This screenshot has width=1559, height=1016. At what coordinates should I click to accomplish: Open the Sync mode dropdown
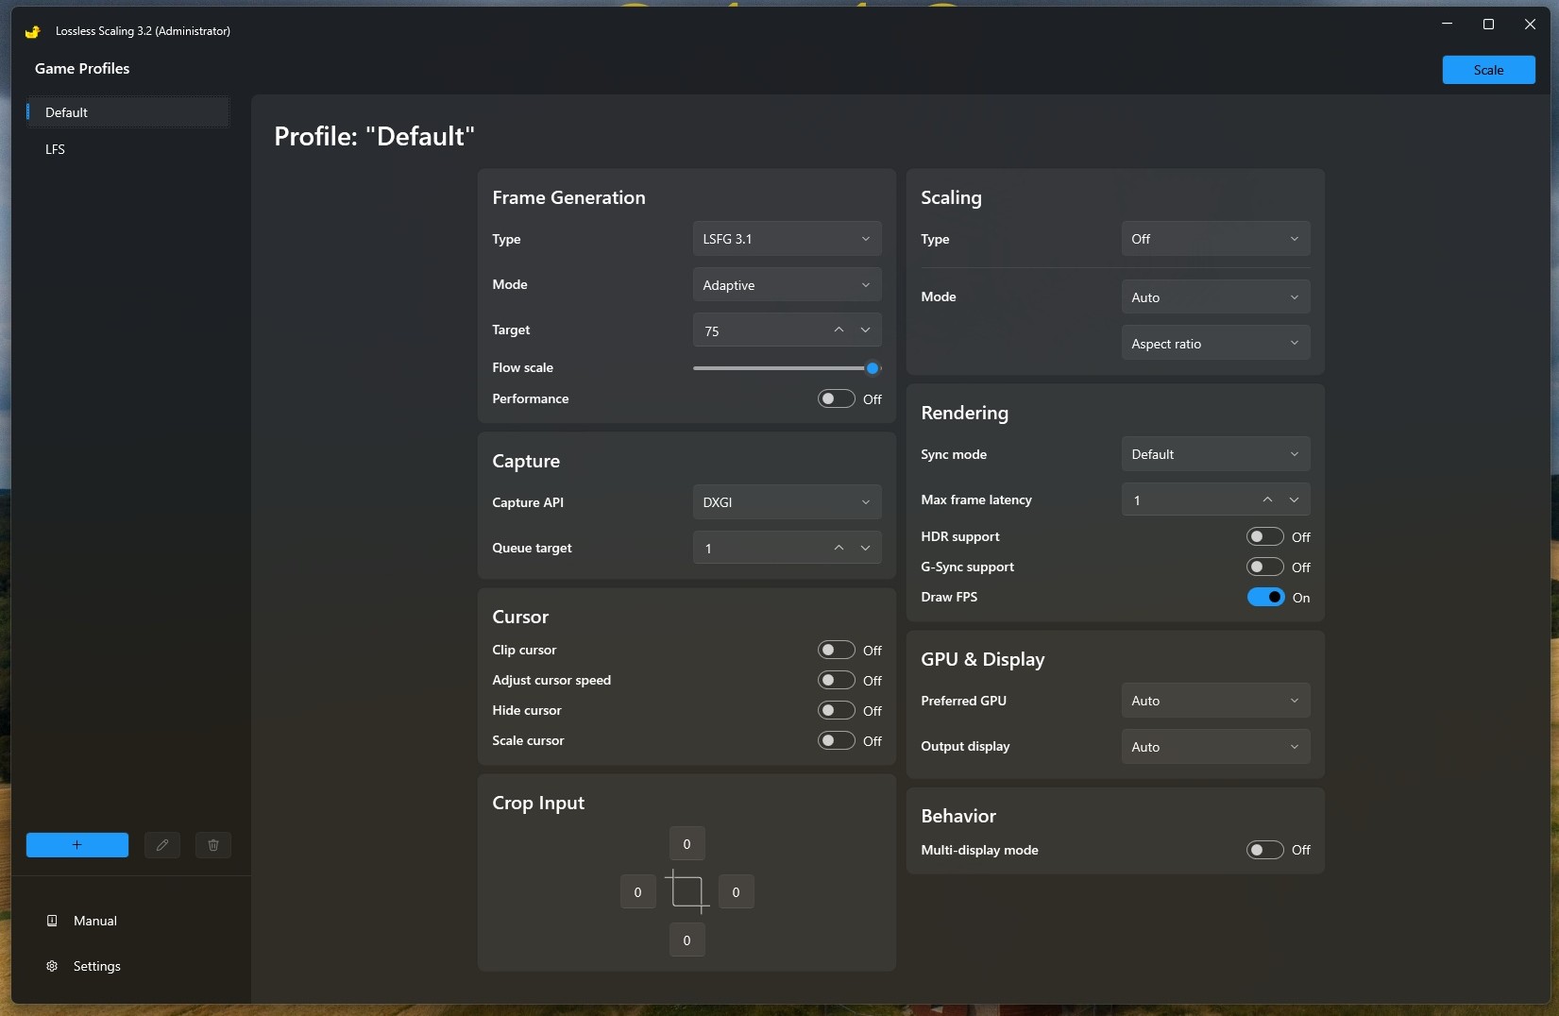tap(1215, 454)
